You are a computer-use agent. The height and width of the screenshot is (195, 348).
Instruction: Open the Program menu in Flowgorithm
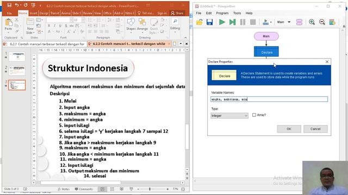click(x=222, y=13)
